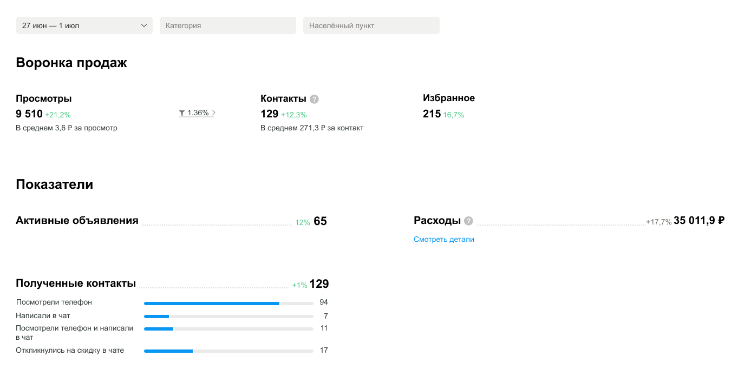This screenshot has height=376, width=738.
Task: Focus the Населённый пункт filter field
Action: point(371,25)
